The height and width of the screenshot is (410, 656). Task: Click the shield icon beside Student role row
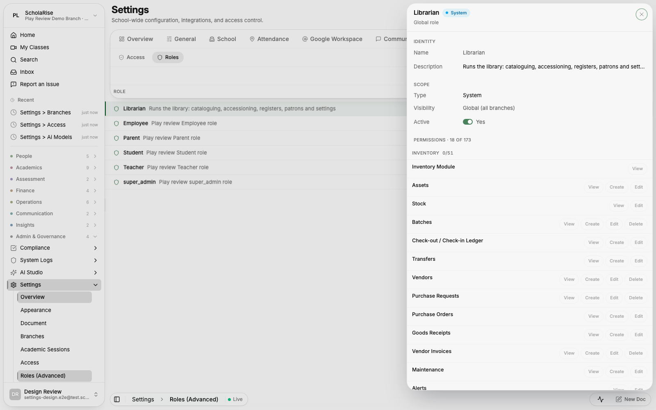[x=116, y=153]
